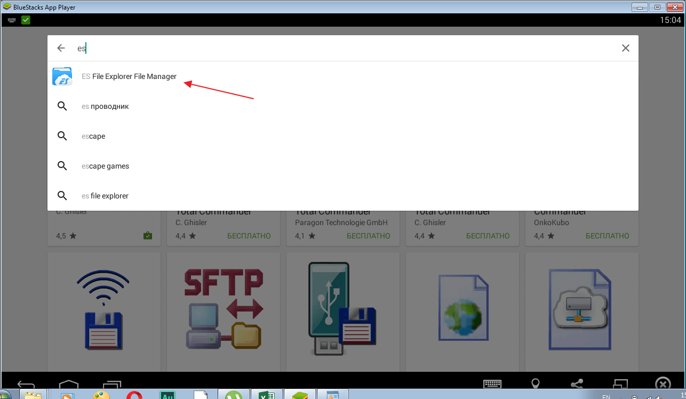Open the USB stick plugin app thumbnail
The height and width of the screenshot is (399, 686).
(342, 309)
